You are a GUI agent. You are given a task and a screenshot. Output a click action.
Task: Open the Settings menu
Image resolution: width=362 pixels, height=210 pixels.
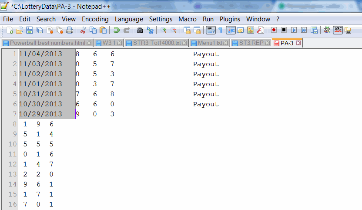(161, 19)
